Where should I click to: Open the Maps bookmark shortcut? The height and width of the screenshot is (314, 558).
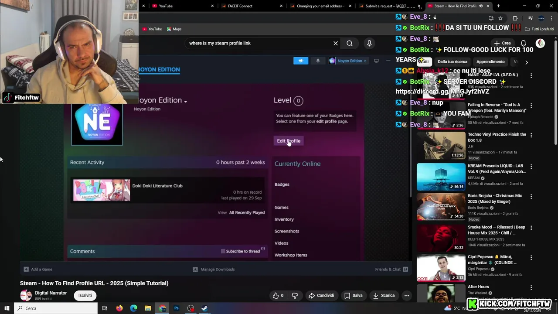pyautogui.click(x=174, y=29)
